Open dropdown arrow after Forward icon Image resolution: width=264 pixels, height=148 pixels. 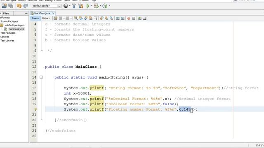click(71, 18)
